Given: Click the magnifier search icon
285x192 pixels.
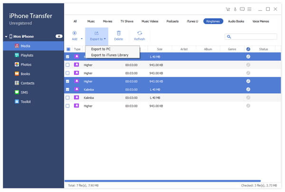Looking at the screenshot, I should (229, 37).
